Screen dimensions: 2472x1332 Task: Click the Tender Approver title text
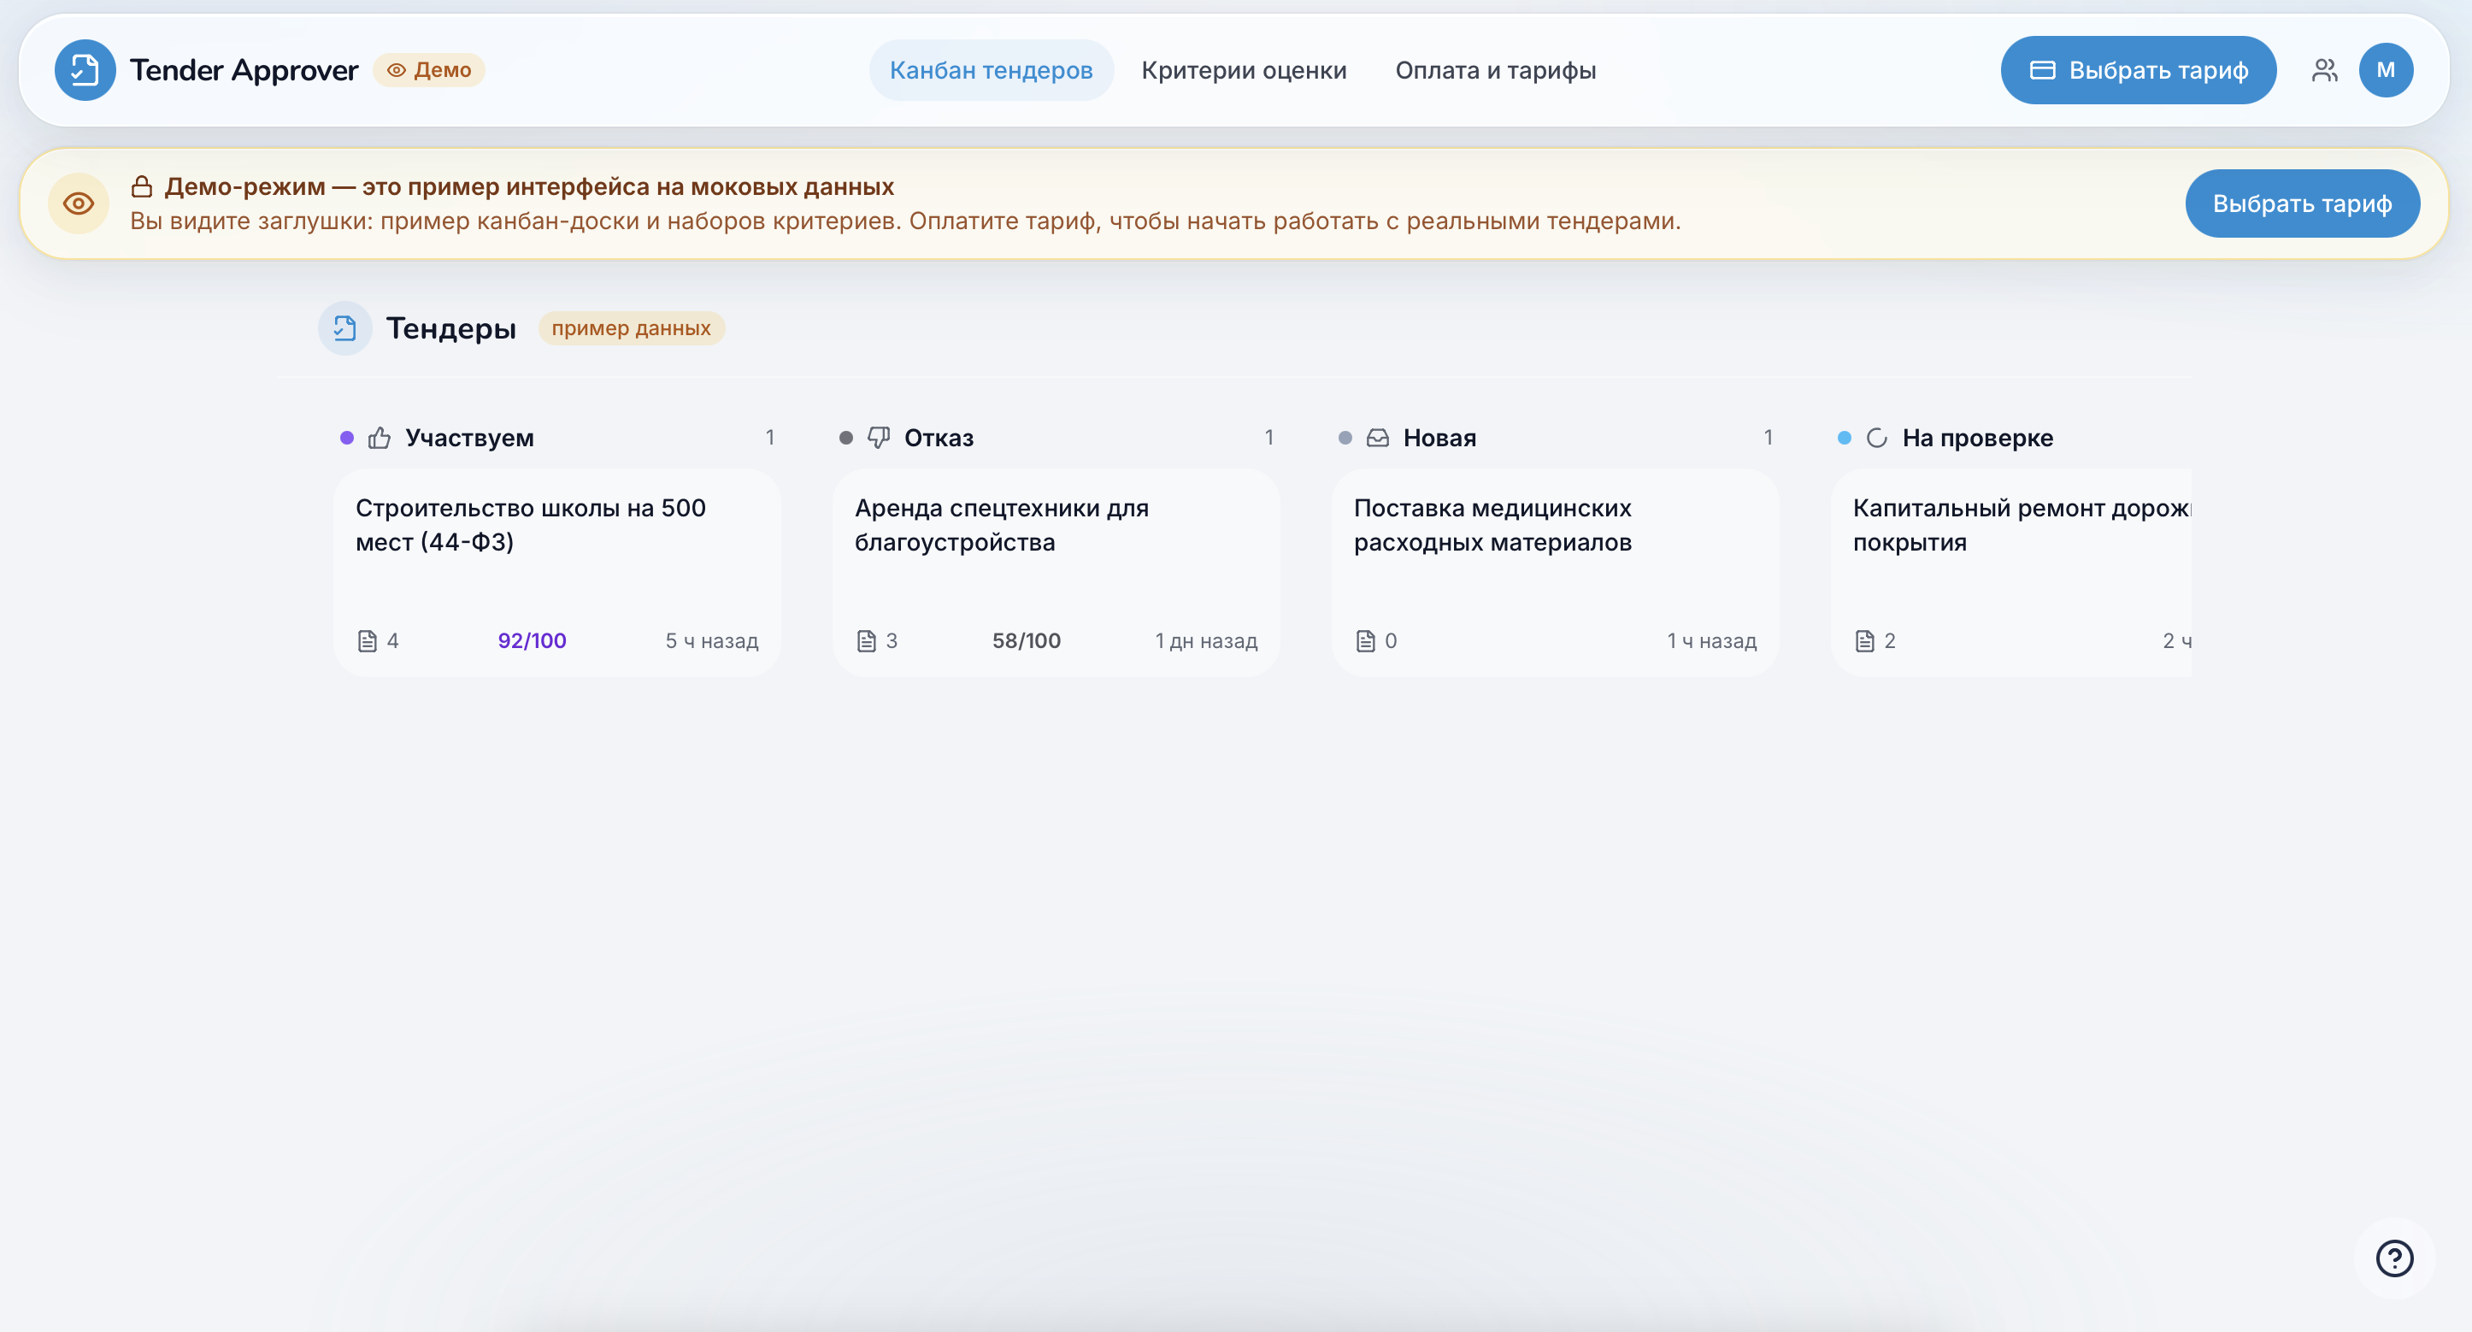click(244, 70)
